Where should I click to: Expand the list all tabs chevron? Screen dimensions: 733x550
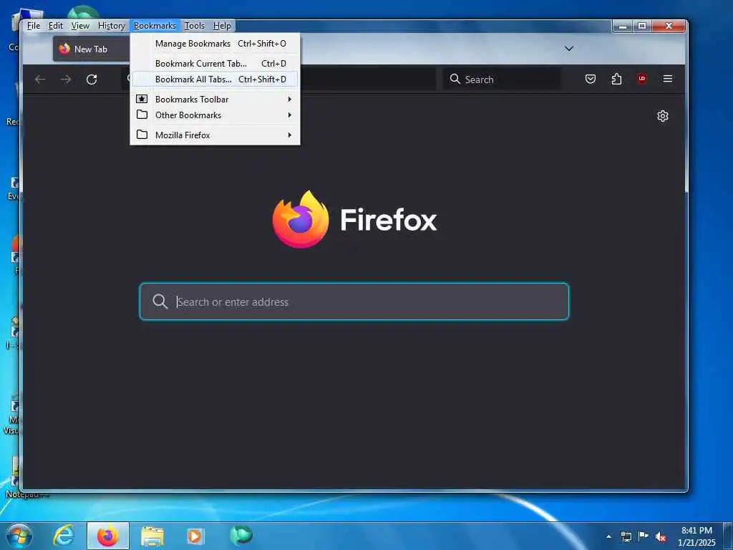point(569,48)
